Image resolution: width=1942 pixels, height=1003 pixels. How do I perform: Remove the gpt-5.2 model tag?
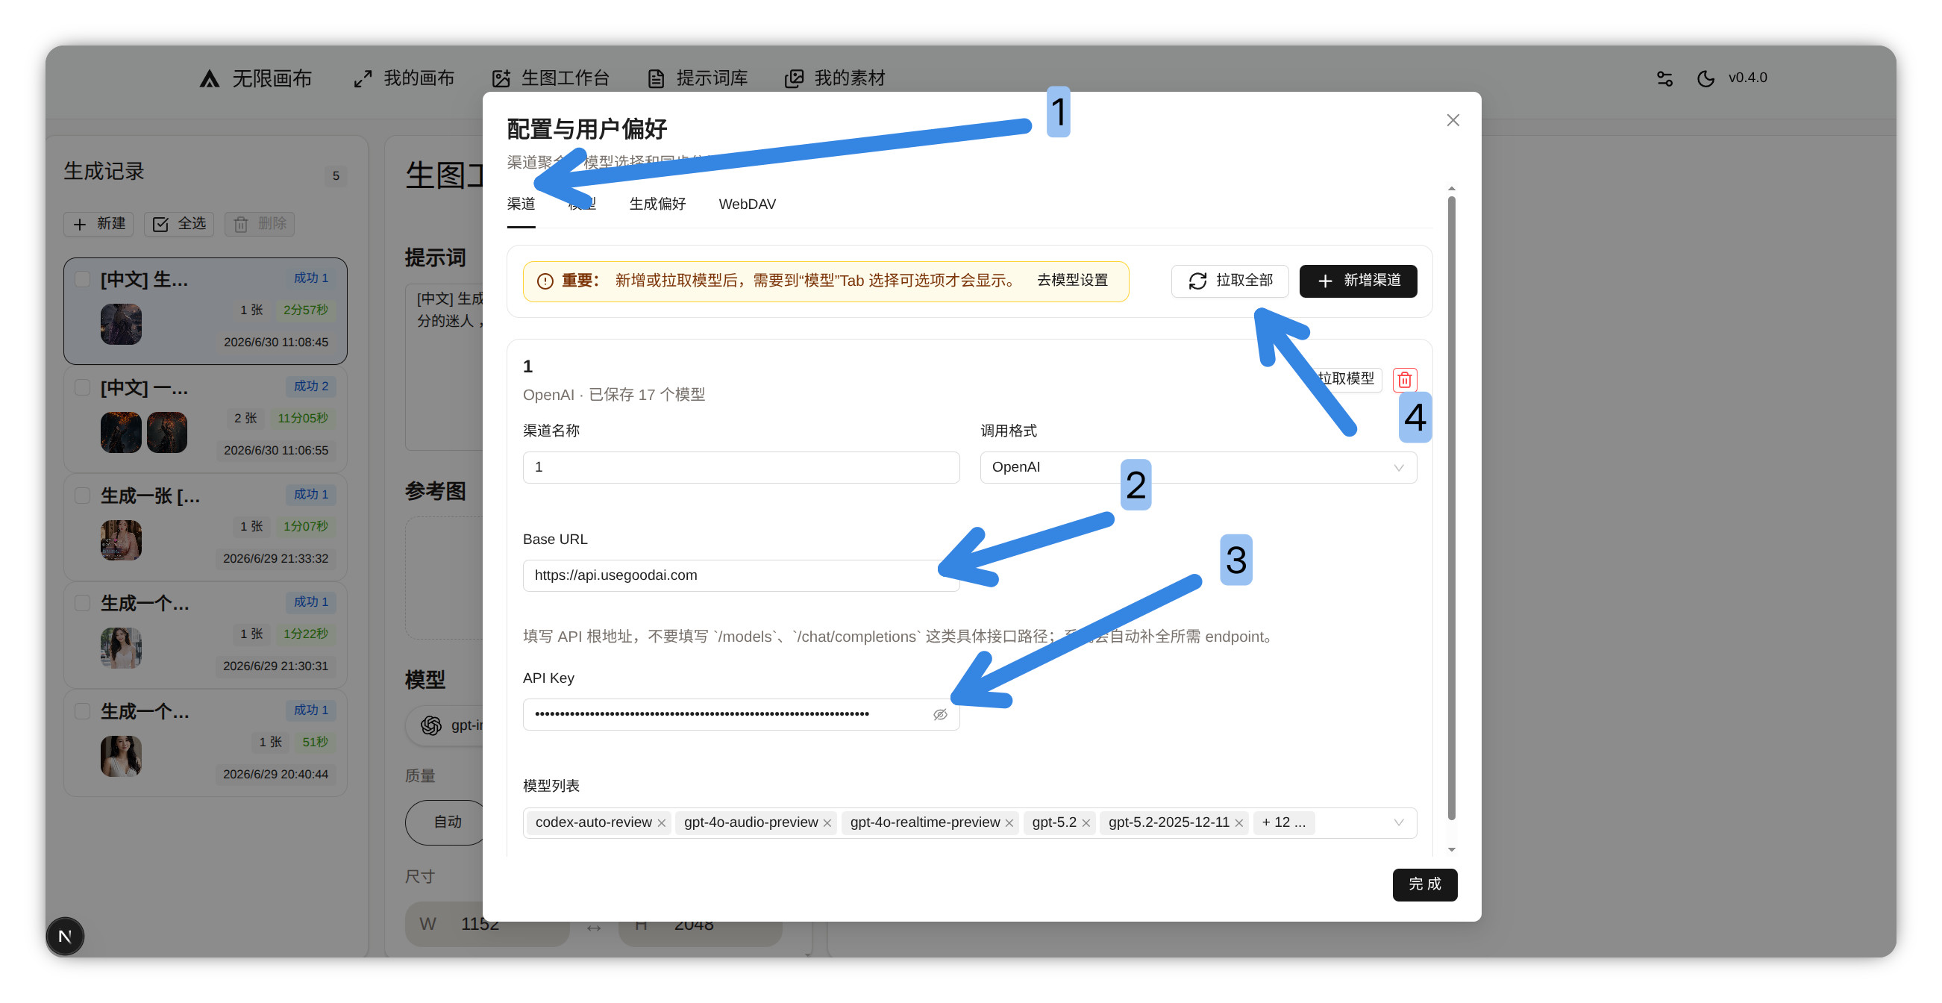pyautogui.click(x=1086, y=822)
